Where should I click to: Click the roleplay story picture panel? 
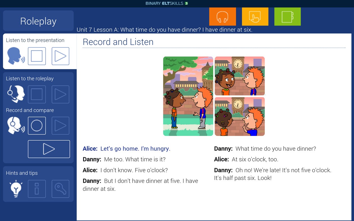tap(214, 96)
